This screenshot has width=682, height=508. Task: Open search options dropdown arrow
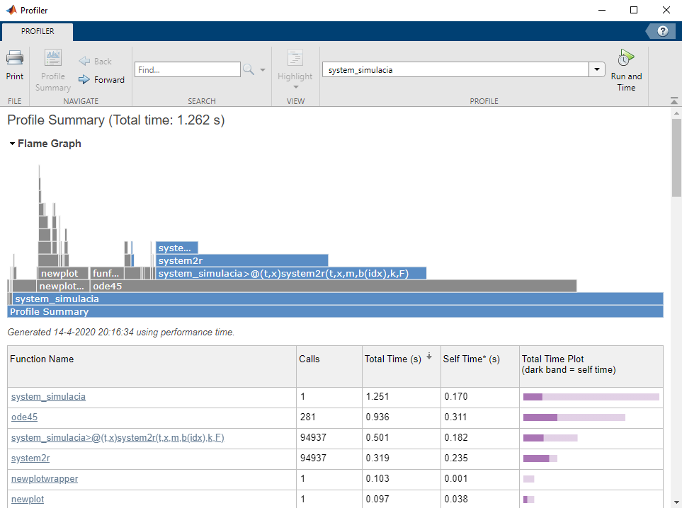[x=263, y=69]
